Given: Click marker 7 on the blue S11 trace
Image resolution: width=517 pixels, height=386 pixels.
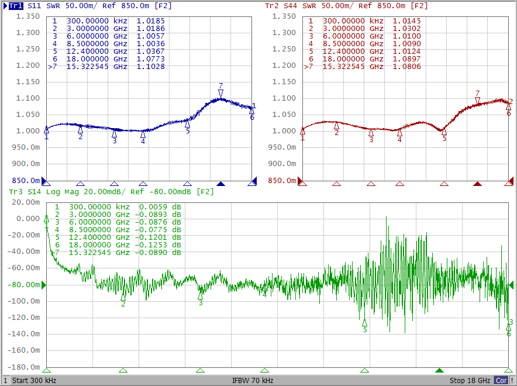Looking at the screenshot, I should click(220, 93).
